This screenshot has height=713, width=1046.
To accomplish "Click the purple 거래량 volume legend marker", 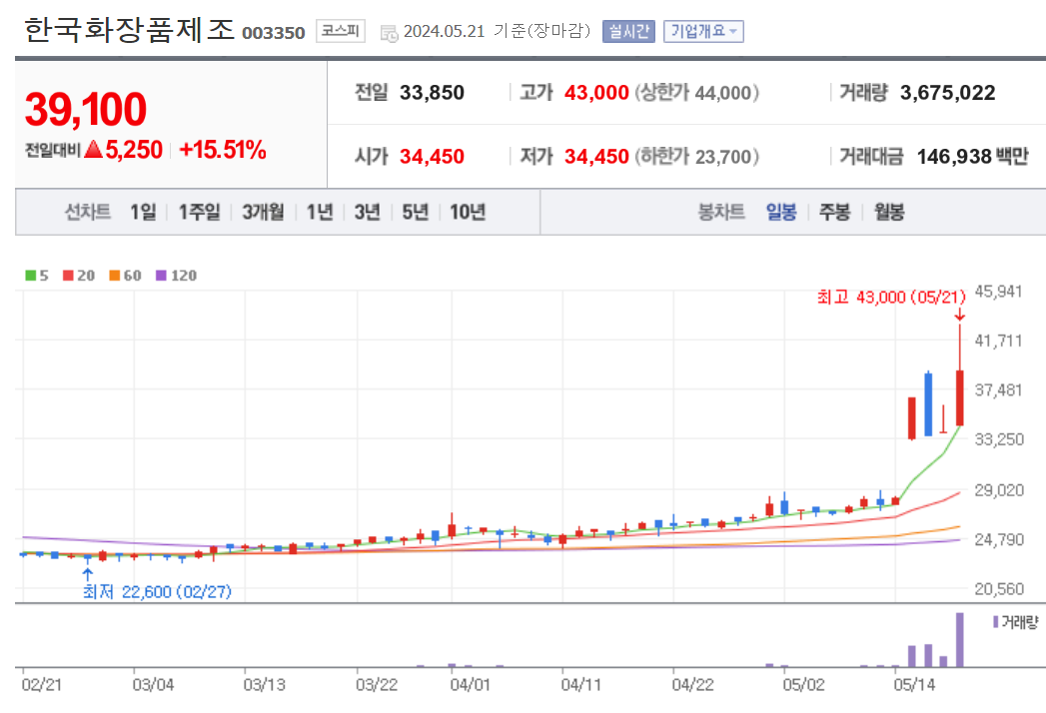I will coord(996,621).
